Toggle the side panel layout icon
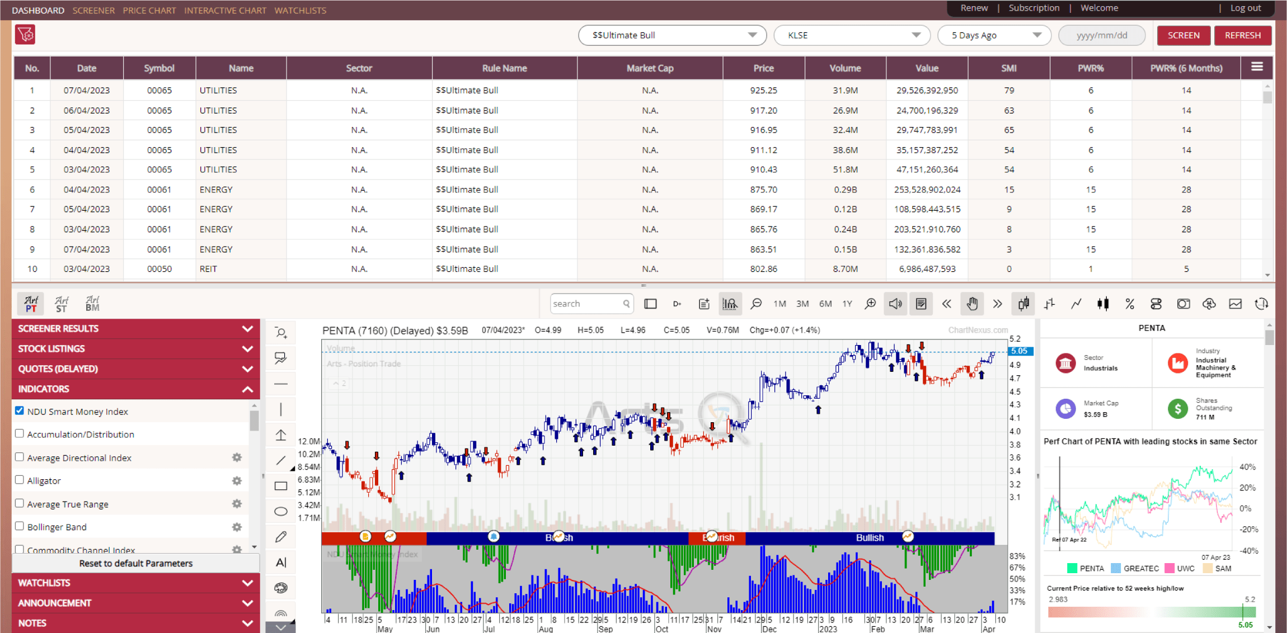Screen dimensions: 1287x633 650,304
